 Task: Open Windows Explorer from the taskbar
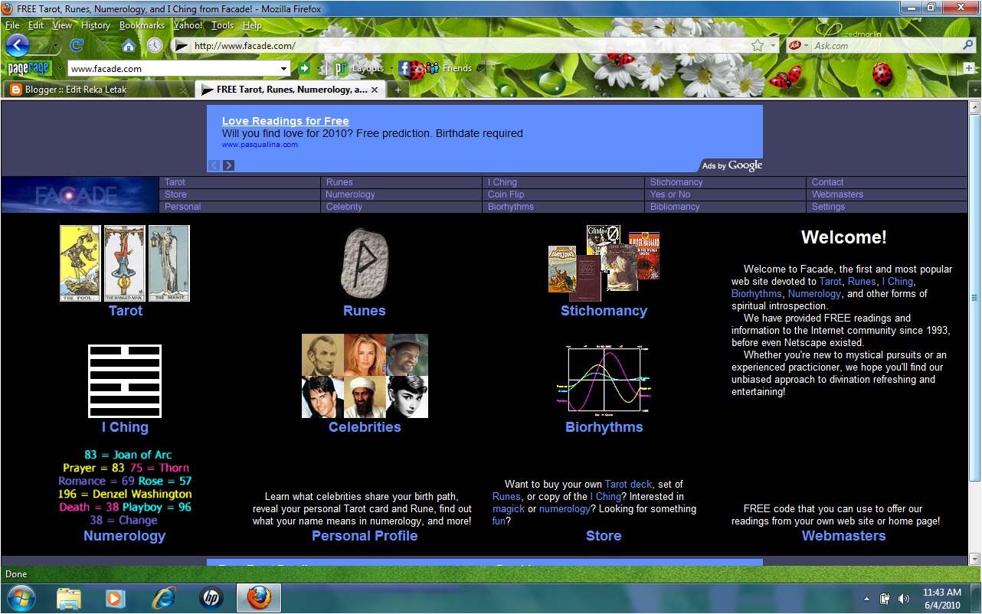[x=69, y=598]
